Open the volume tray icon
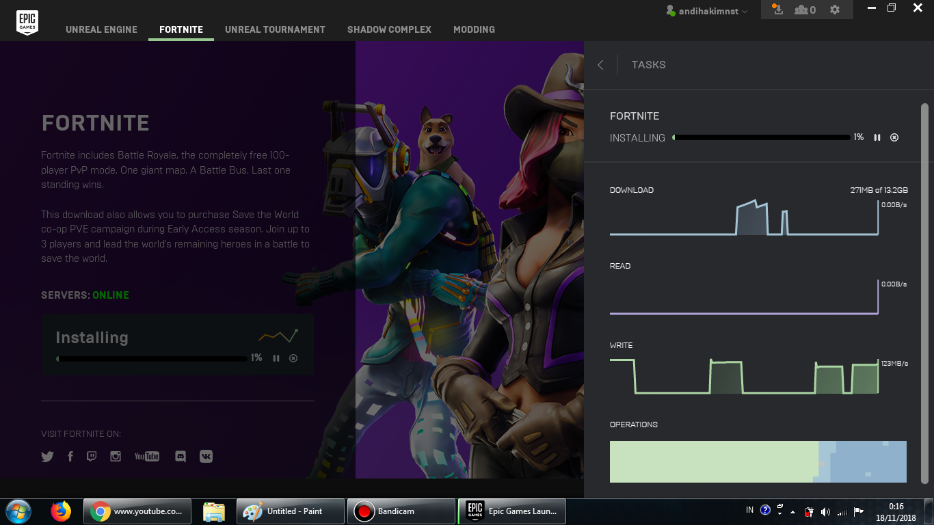This screenshot has height=525, width=934. tap(825, 511)
